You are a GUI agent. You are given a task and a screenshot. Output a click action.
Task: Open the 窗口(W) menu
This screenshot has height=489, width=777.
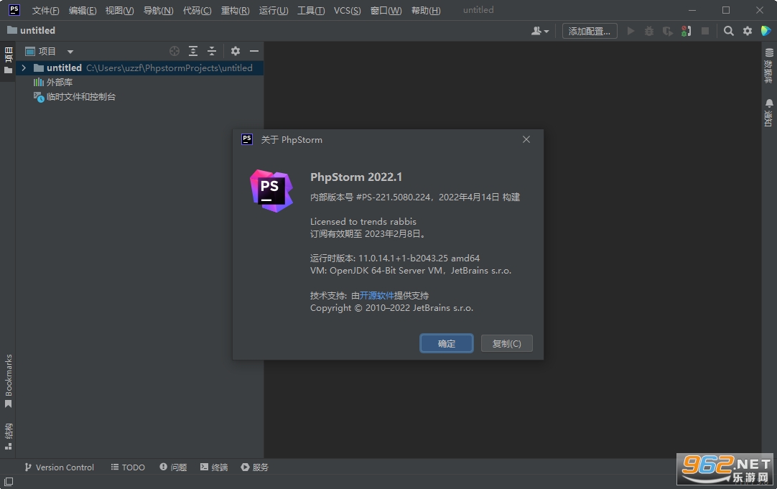point(386,10)
